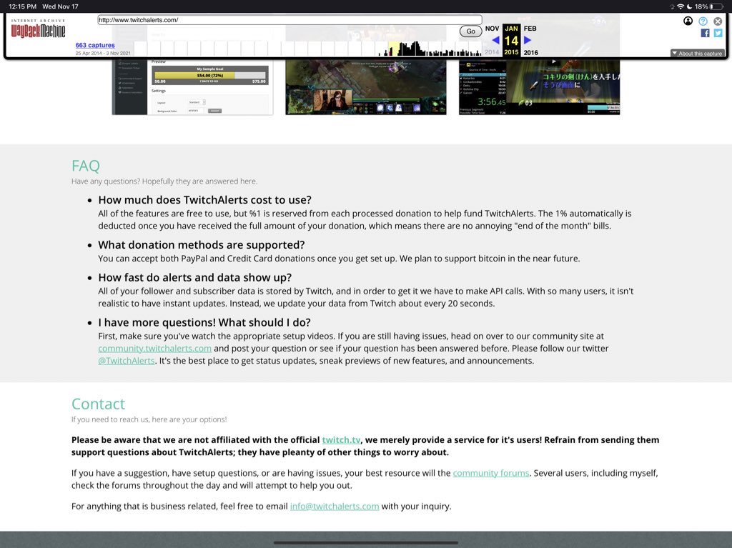Focus the Wayback URL input field

tap(290, 20)
